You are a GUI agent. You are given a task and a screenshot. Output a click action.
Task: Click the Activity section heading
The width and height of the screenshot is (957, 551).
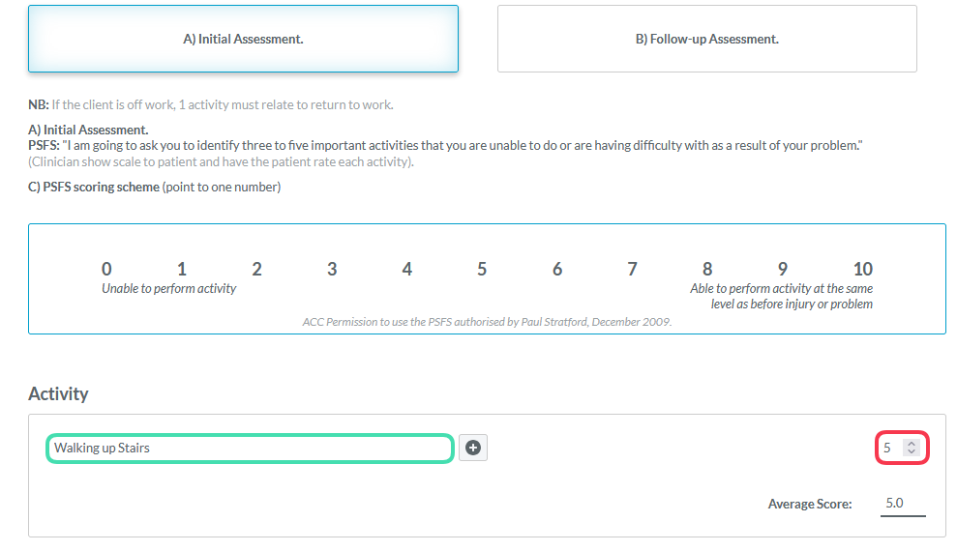point(59,394)
